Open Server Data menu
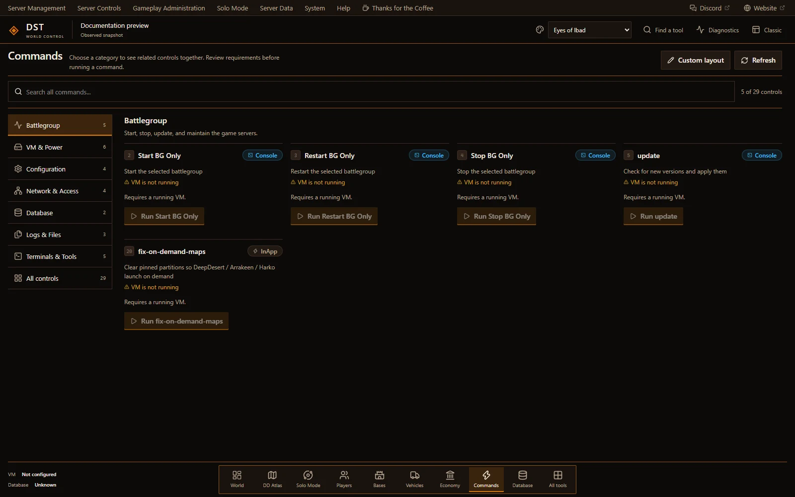795x497 pixels. (276, 8)
